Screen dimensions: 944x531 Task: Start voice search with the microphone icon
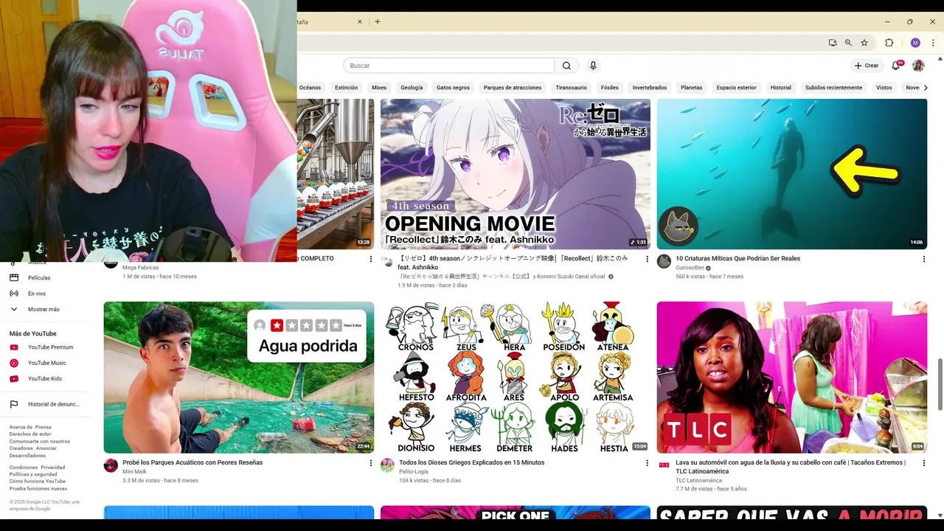[593, 66]
